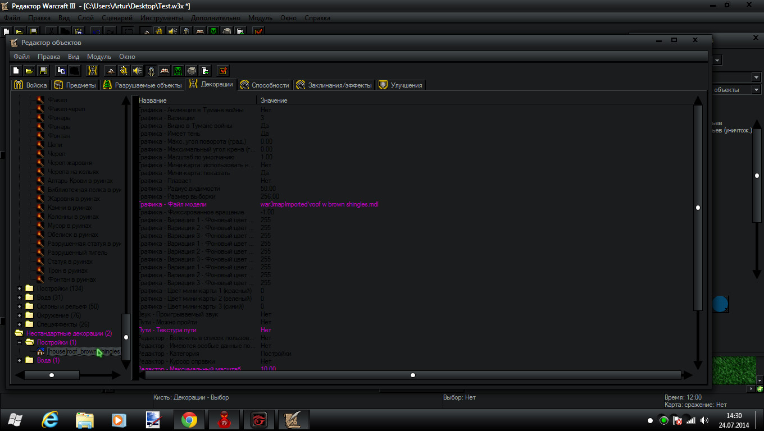Expand the custom Вода (1) folder
Image resolution: width=764 pixels, height=431 pixels.
click(x=19, y=360)
